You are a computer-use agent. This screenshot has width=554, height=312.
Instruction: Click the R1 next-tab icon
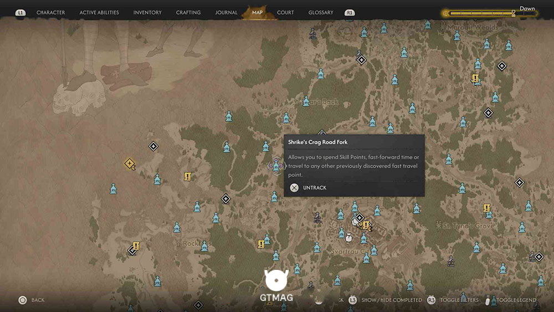tap(350, 13)
